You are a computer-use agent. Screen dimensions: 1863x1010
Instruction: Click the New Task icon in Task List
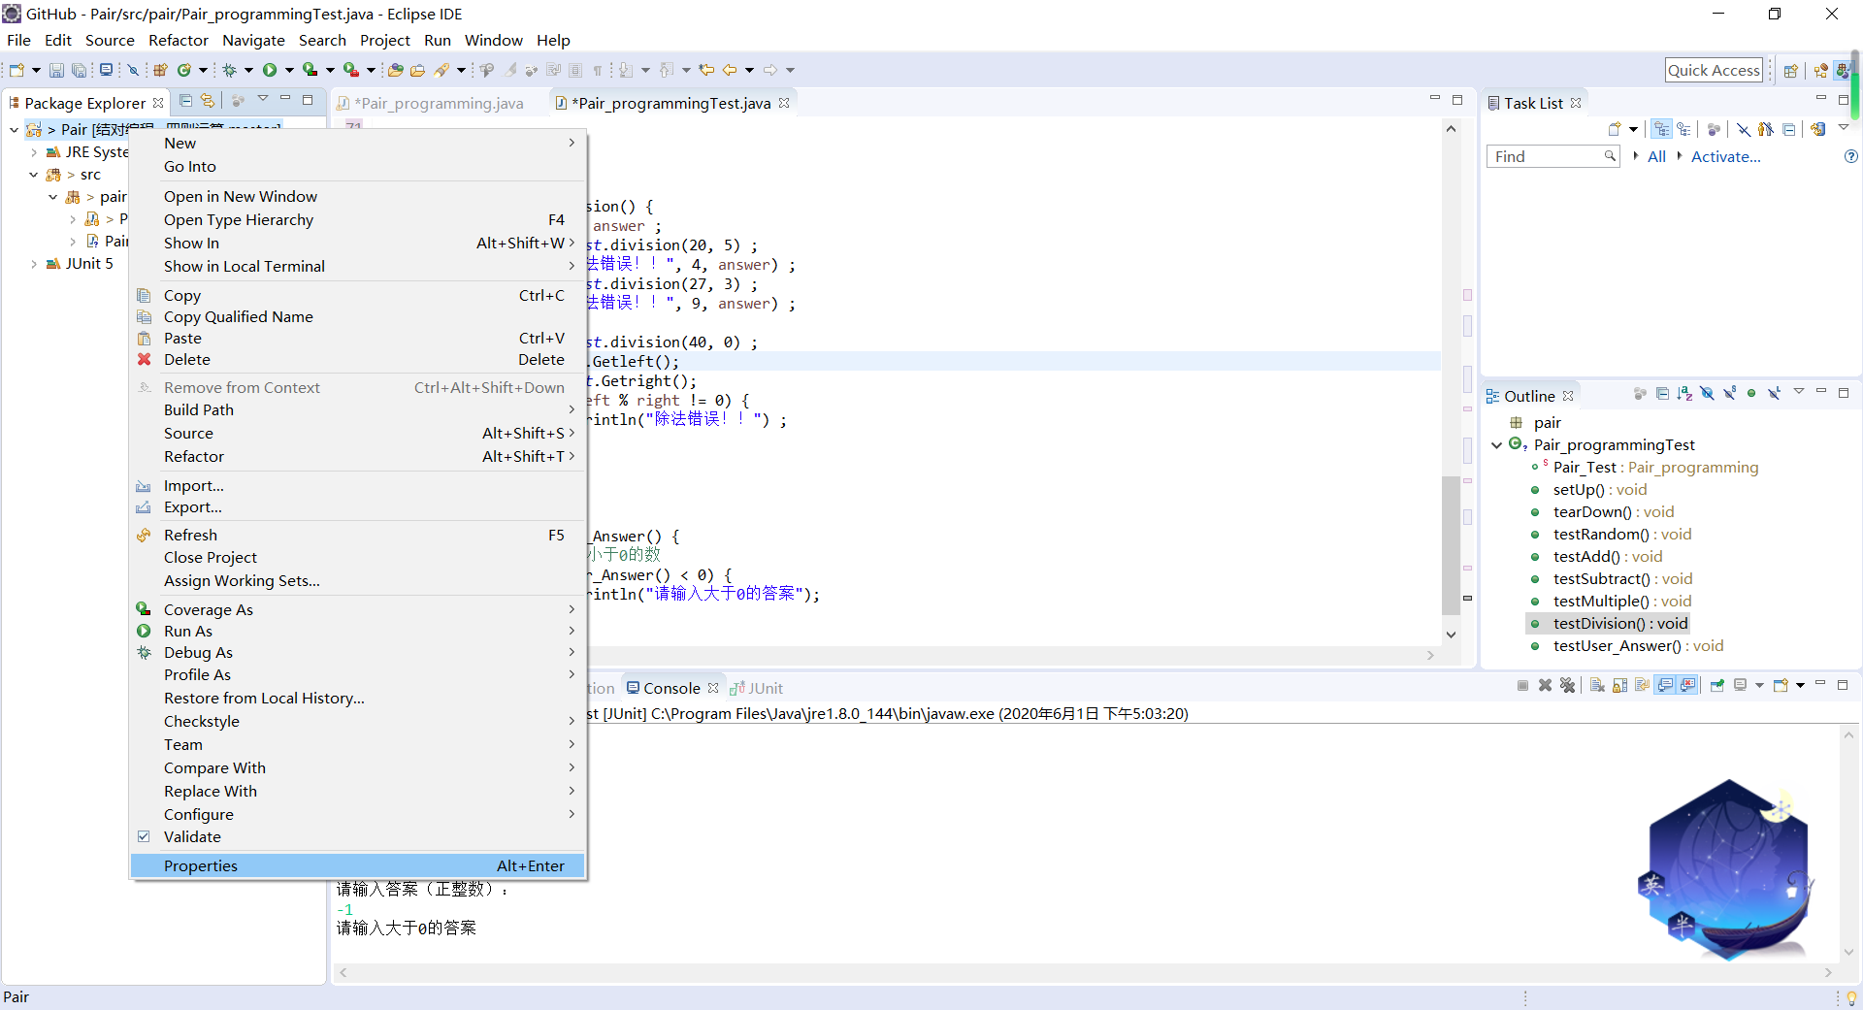(1615, 129)
